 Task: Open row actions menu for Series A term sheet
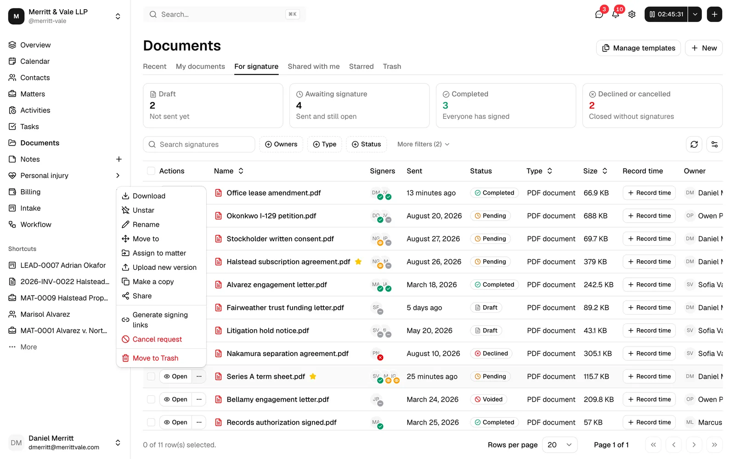(199, 376)
